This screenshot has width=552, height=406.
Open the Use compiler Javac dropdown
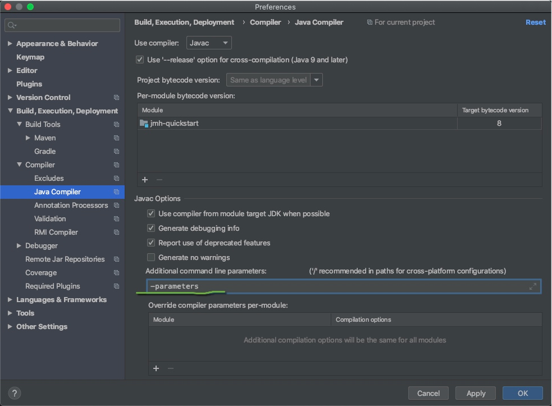pos(209,43)
